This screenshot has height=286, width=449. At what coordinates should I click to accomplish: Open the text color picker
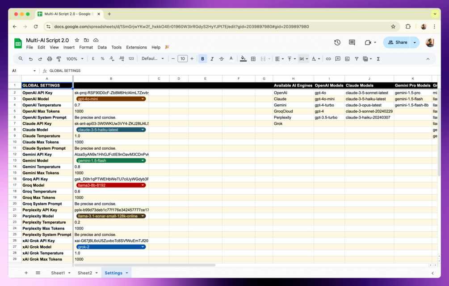click(231, 59)
